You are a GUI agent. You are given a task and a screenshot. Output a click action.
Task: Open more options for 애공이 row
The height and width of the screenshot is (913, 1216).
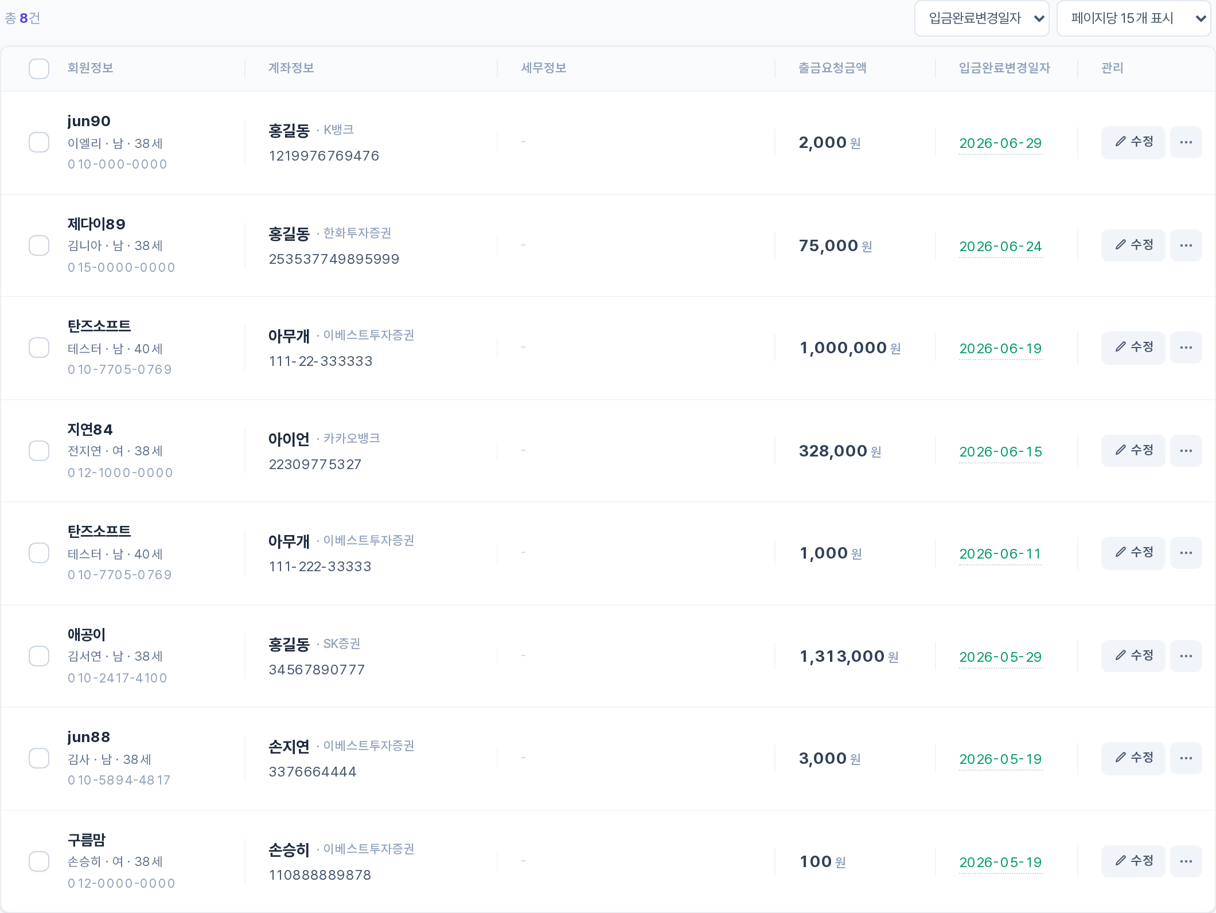pyautogui.click(x=1186, y=656)
